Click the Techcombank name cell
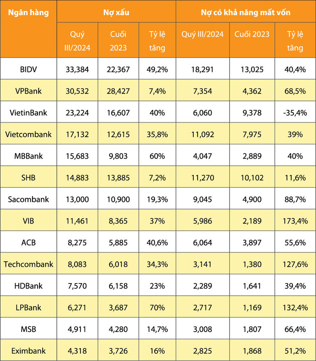Viewport: 316px width, 361px height. 29,265
